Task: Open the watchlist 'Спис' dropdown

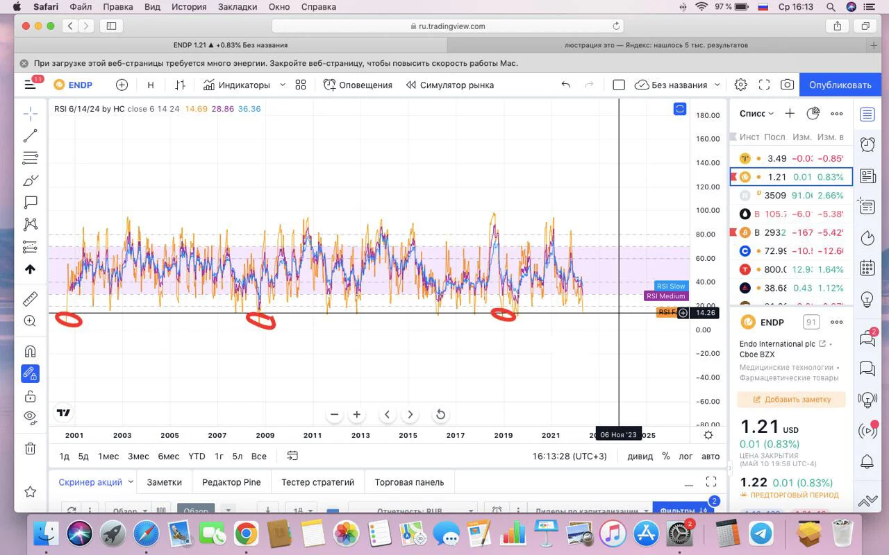Action: click(756, 113)
